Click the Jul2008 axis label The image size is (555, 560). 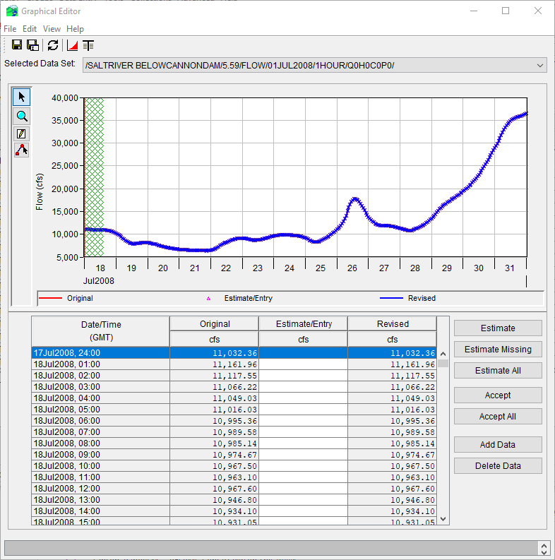pyautogui.click(x=99, y=281)
